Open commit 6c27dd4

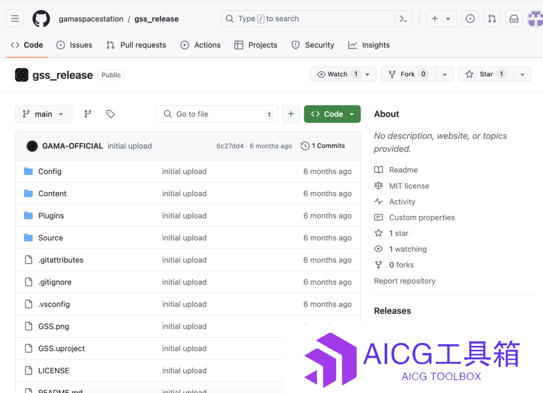(230, 146)
